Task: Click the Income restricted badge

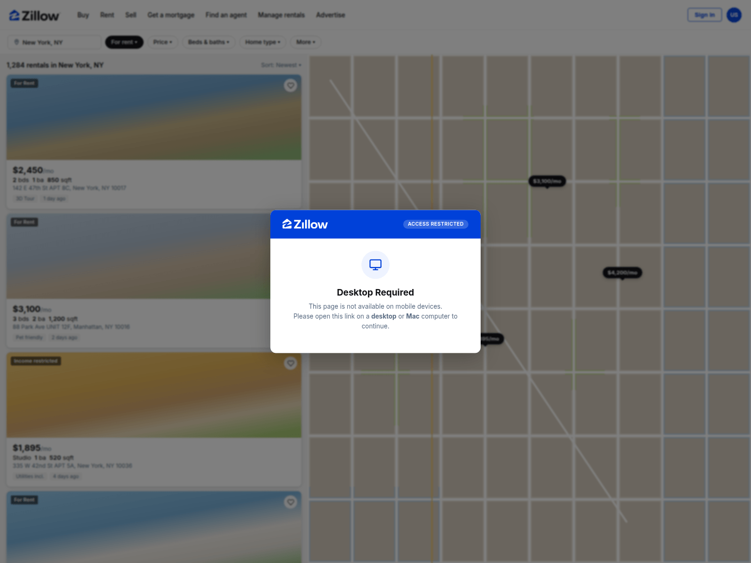Action: (x=36, y=361)
